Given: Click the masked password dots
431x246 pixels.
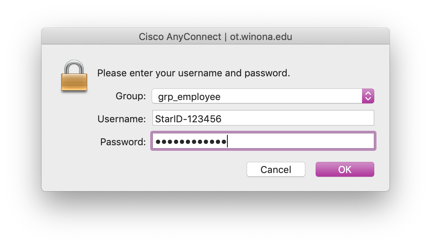Looking at the screenshot, I should pos(191,142).
